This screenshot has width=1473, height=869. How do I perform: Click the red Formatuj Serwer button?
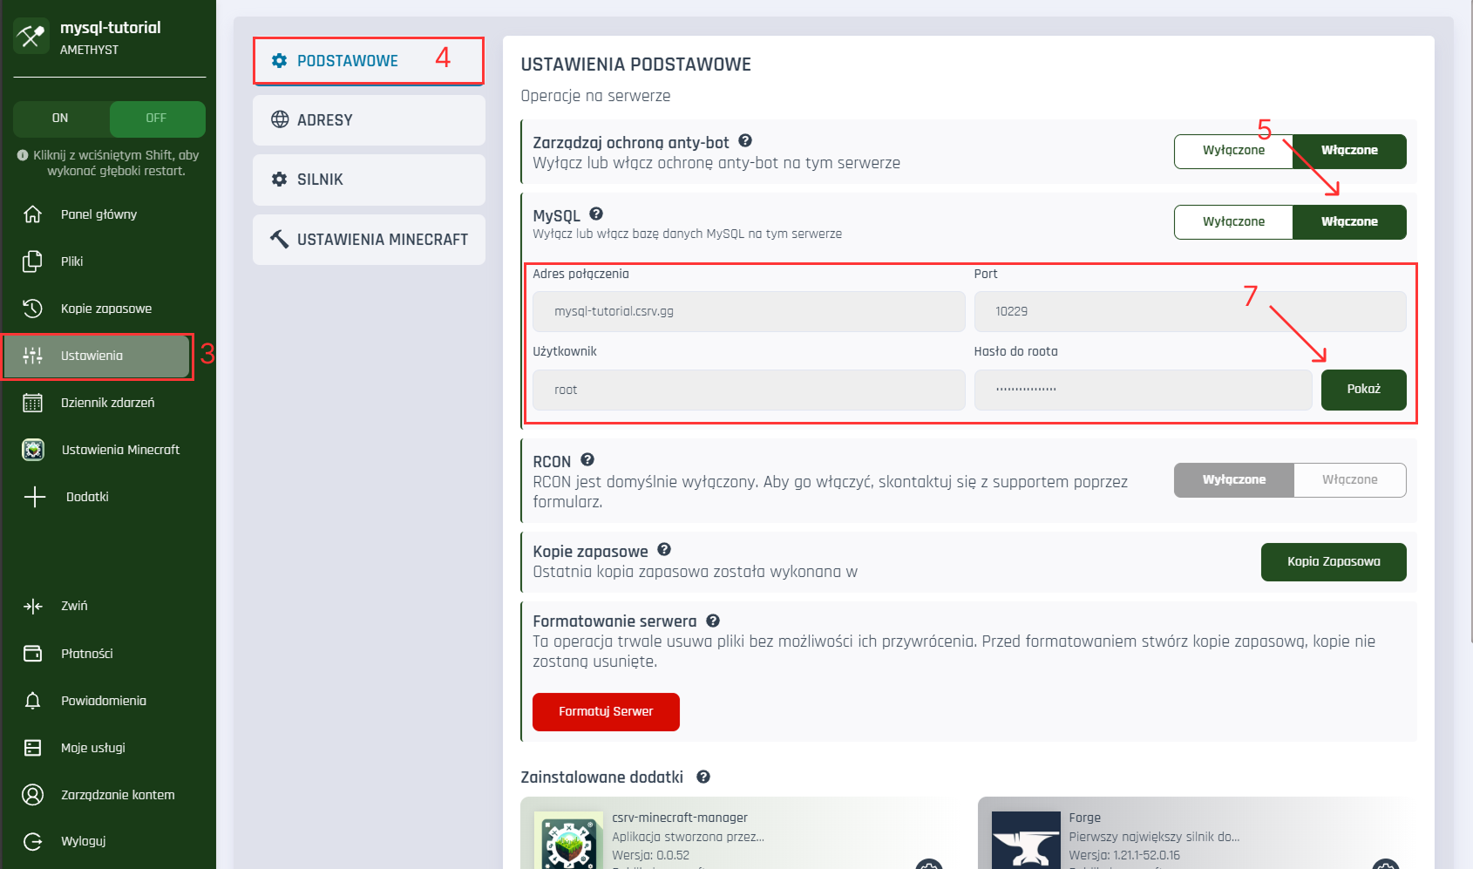pyautogui.click(x=606, y=712)
